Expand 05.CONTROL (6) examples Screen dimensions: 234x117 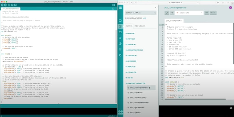coord(131,56)
